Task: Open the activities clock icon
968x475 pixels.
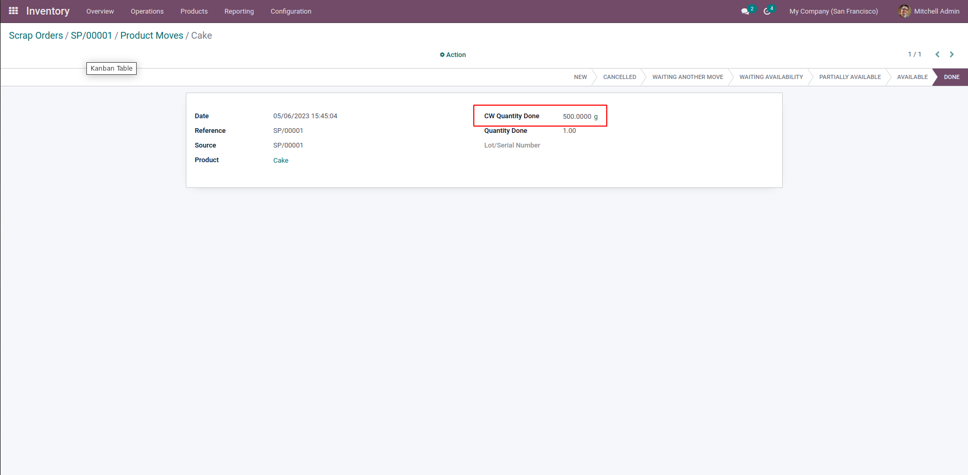Action: pos(767,12)
